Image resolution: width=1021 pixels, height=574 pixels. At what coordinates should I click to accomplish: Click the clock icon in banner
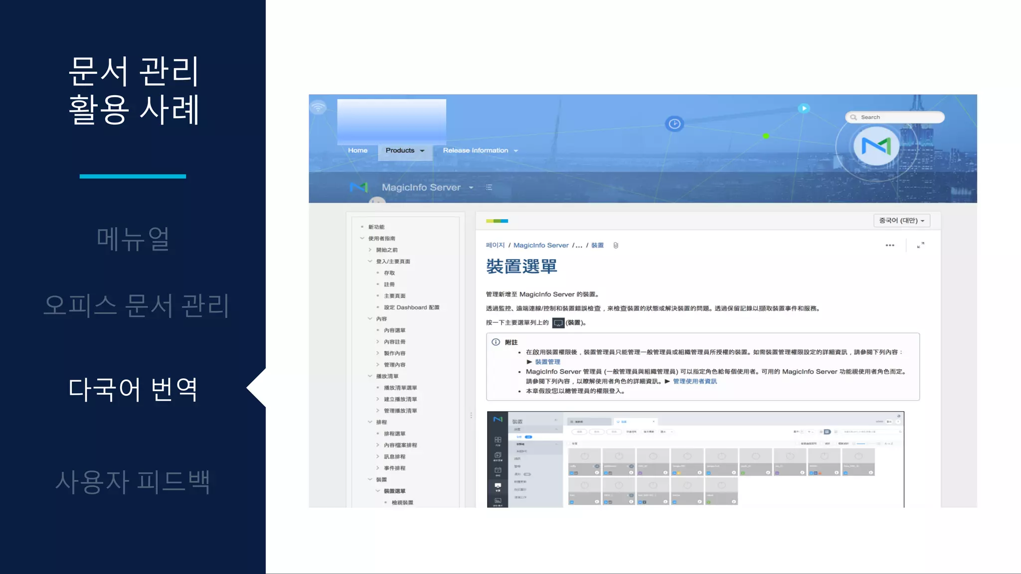click(674, 124)
